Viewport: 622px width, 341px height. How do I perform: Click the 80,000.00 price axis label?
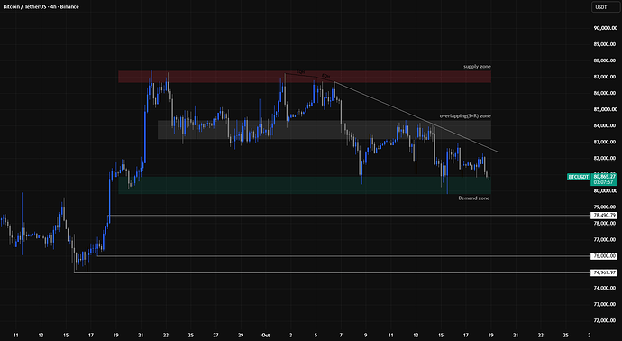[606, 191]
